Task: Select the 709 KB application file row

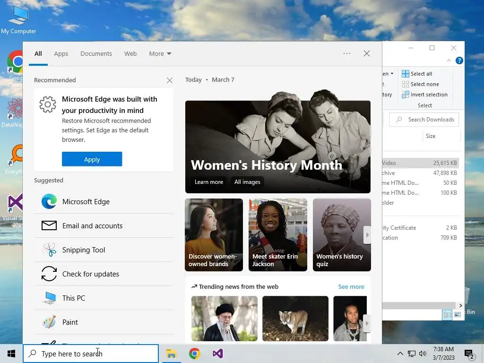Action: tap(420, 238)
